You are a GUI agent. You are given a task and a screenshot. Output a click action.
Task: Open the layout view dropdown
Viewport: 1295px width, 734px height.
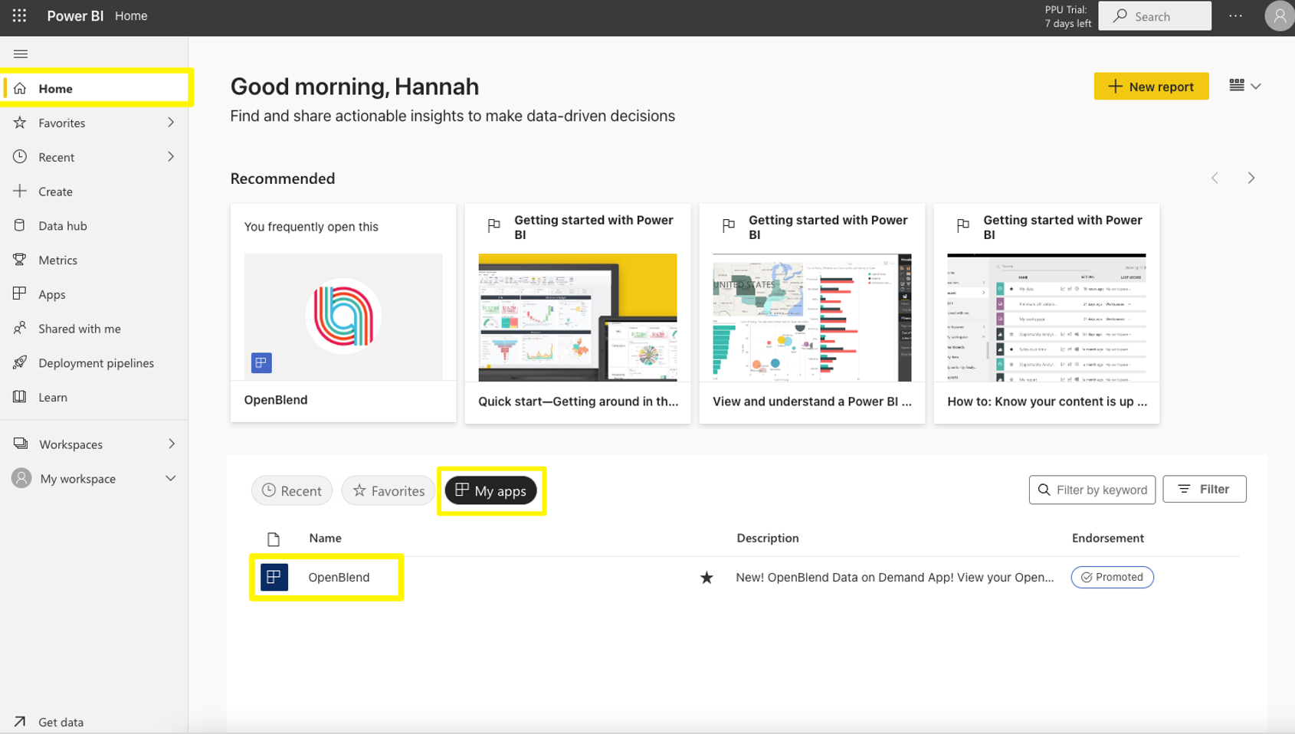click(1245, 86)
